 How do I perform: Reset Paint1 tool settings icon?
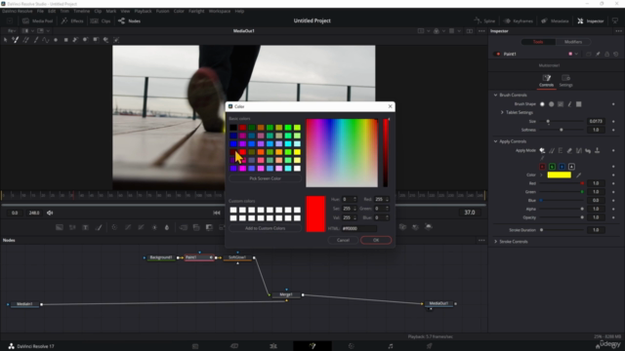click(616, 54)
